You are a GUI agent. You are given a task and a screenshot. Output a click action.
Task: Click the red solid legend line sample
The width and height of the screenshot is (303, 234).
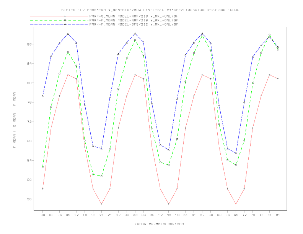[59, 16]
